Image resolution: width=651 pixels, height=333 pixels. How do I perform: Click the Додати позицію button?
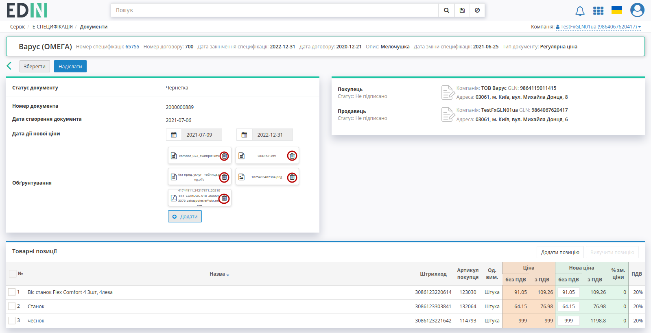560,252
